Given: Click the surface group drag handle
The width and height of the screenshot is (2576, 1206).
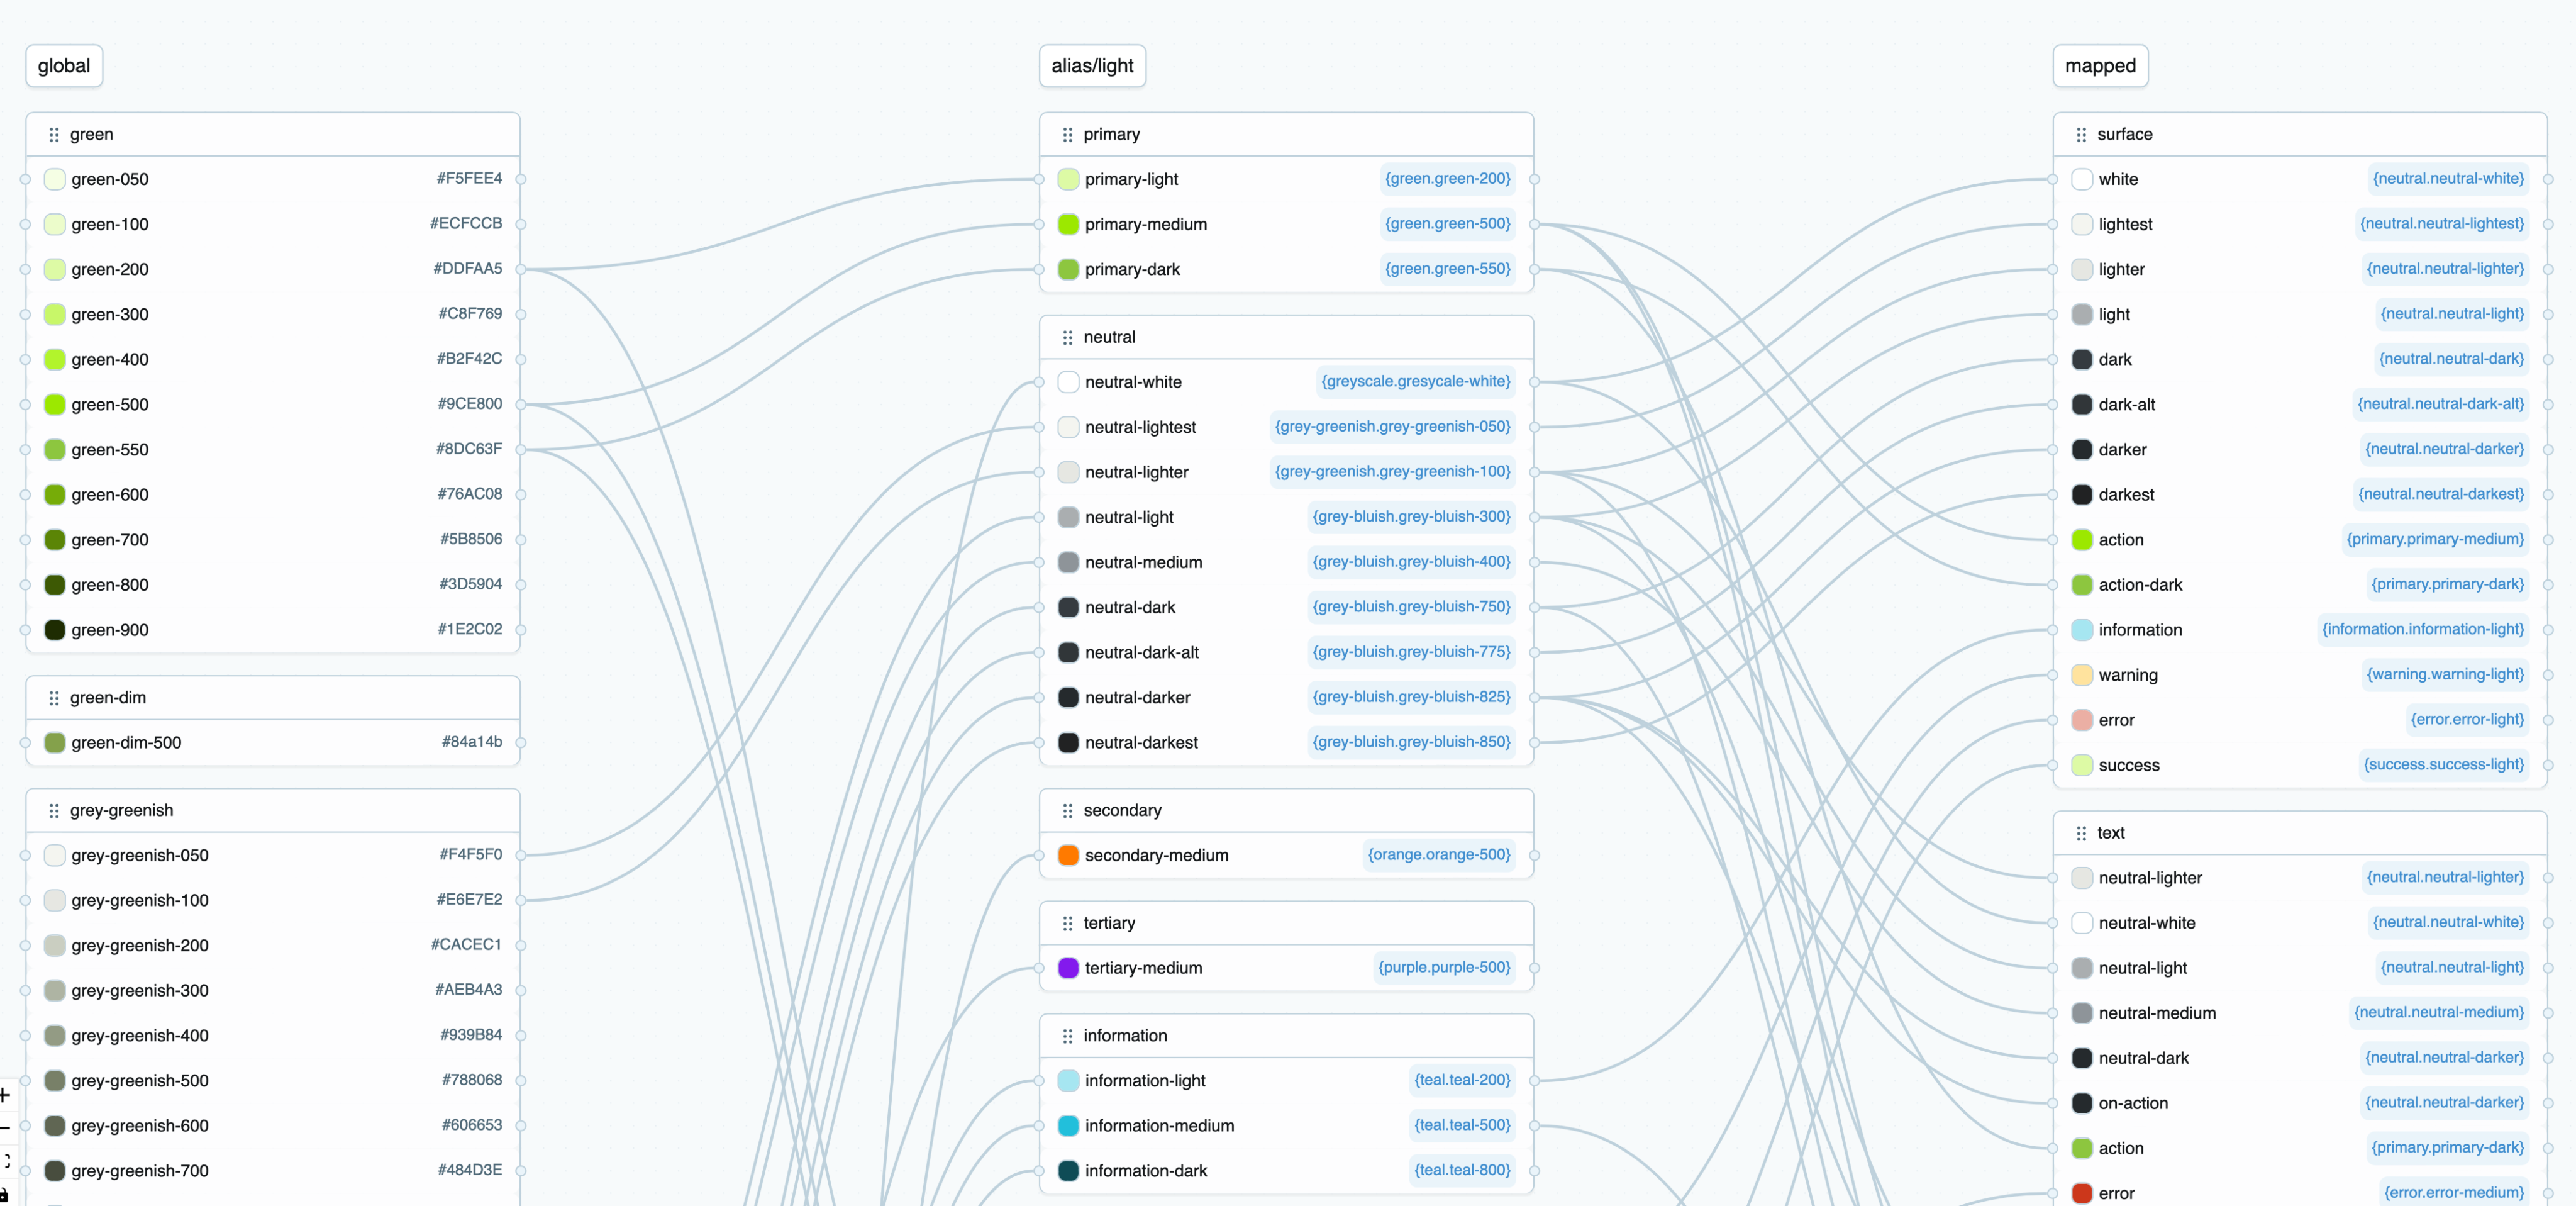Looking at the screenshot, I should (2081, 134).
